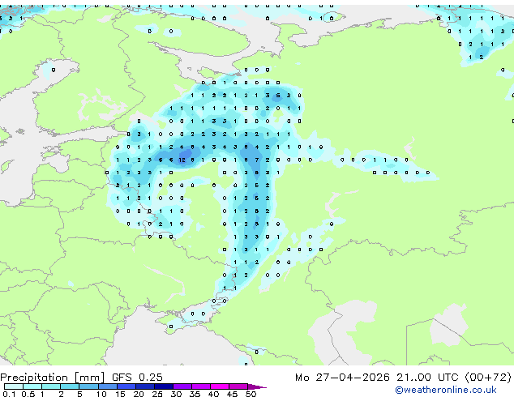Screen dimensions: 514x397
Task: Click the legend swatch between 1 and 2
Action: (51, 386)
